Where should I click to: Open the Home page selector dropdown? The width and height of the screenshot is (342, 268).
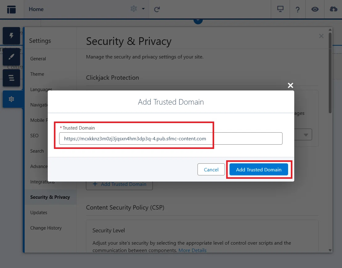[x=36, y=9]
